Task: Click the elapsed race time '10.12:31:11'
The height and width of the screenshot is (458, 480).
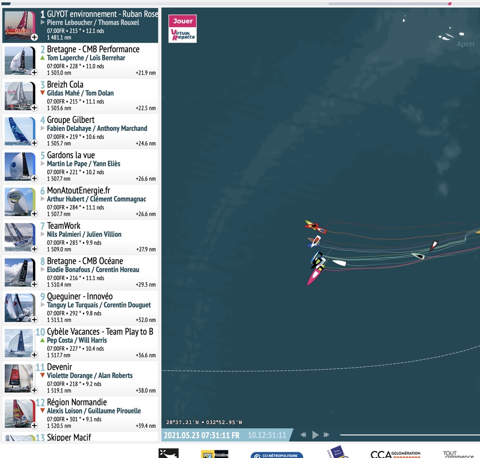Action: (x=267, y=435)
